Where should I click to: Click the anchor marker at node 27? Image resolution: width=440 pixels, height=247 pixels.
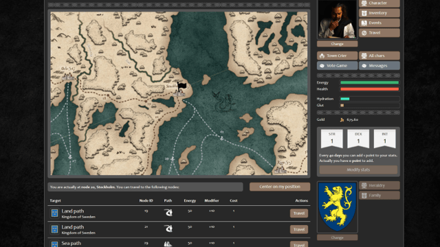coord(70,157)
